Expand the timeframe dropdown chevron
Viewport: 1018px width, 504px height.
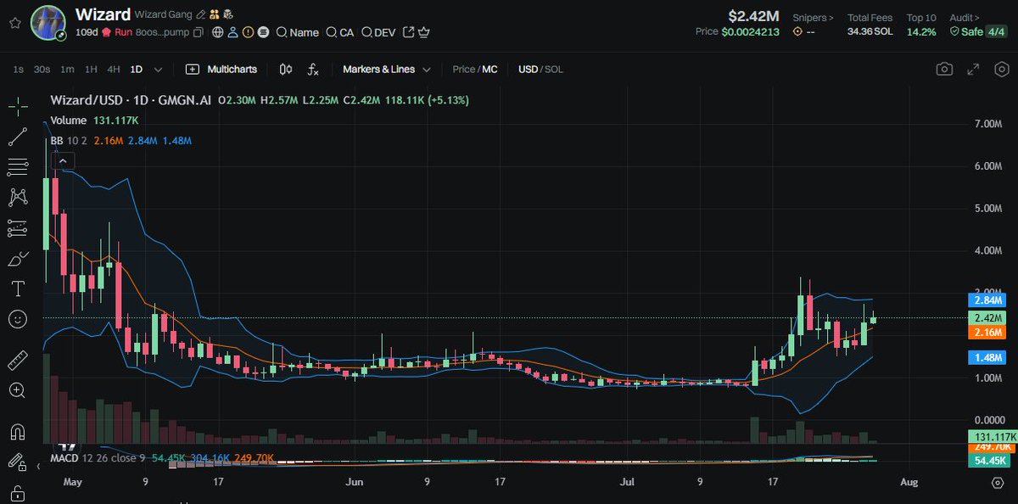point(158,70)
